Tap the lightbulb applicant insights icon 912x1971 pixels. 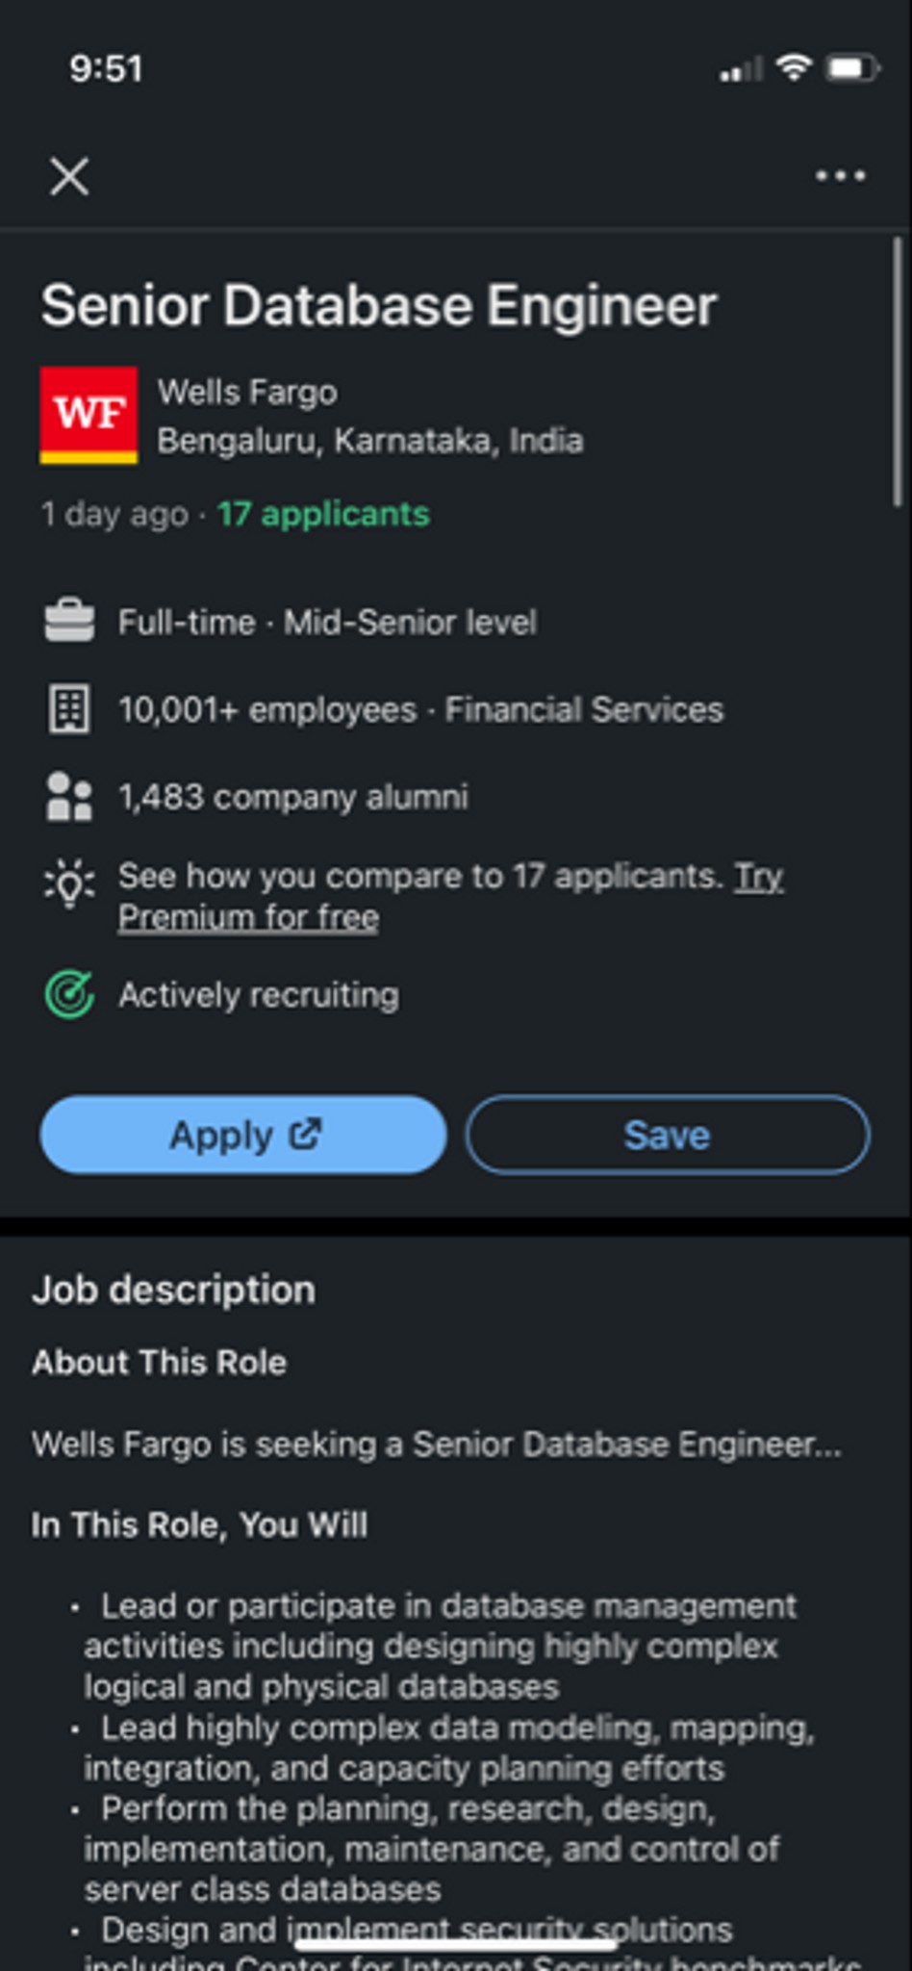(x=69, y=883)
